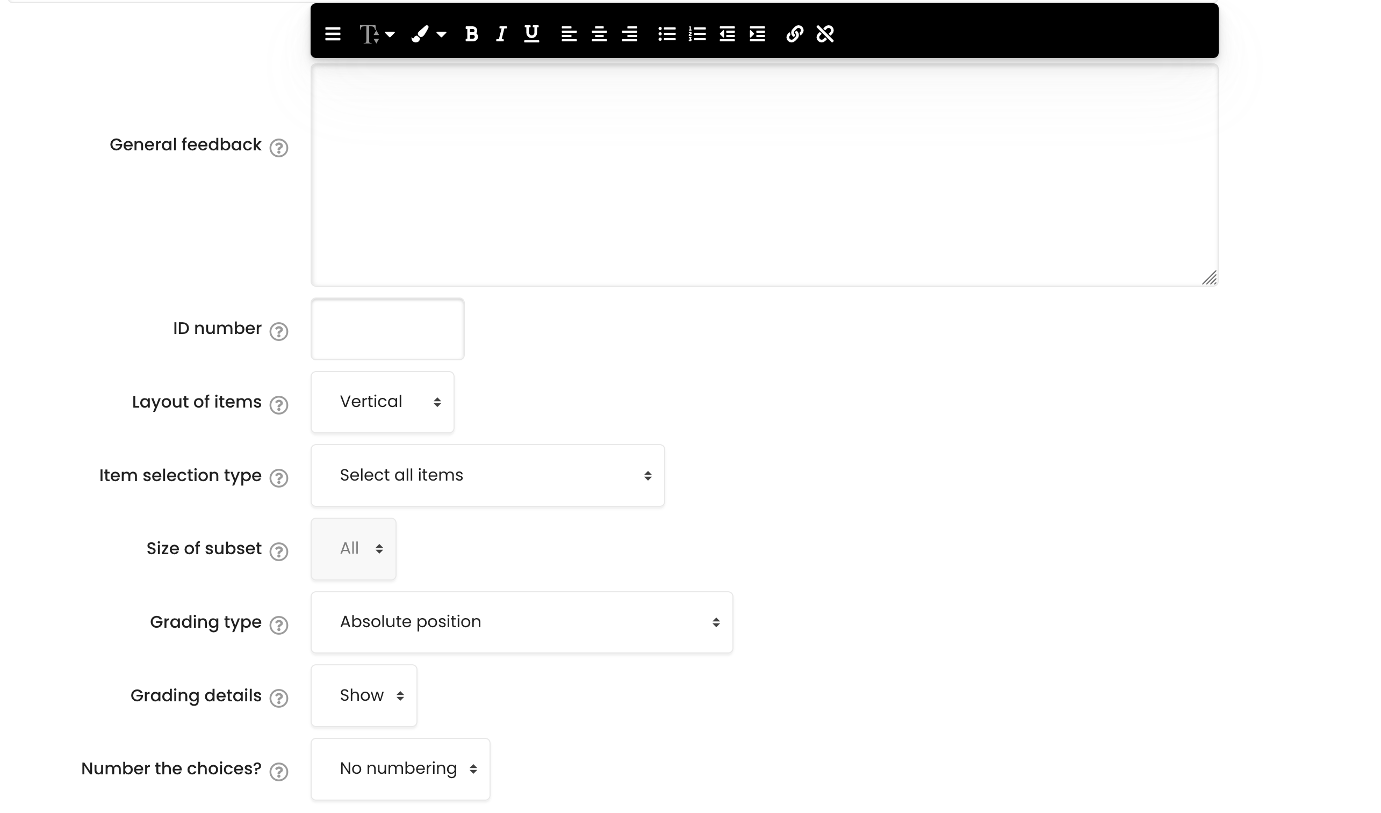Insert a hyperlink using the link icon
Screen dimensions: 1381x813
point(795,34)
